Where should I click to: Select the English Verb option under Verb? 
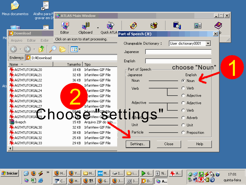pos(183,88)
